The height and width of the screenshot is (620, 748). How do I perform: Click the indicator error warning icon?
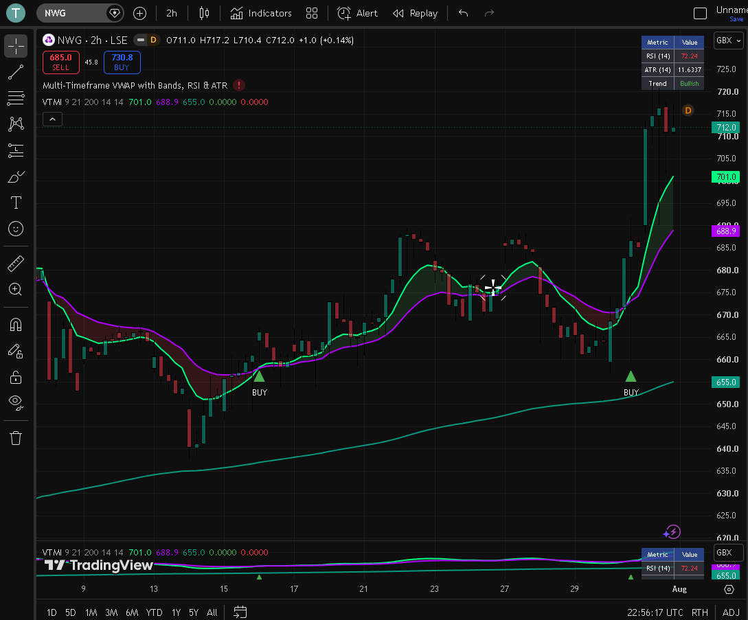pos(239,85)
